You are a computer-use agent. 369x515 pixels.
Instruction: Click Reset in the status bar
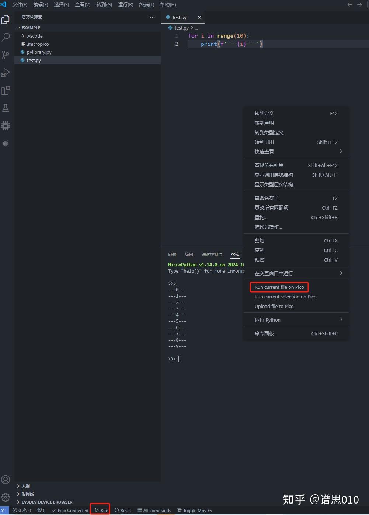tap(122, 510)
